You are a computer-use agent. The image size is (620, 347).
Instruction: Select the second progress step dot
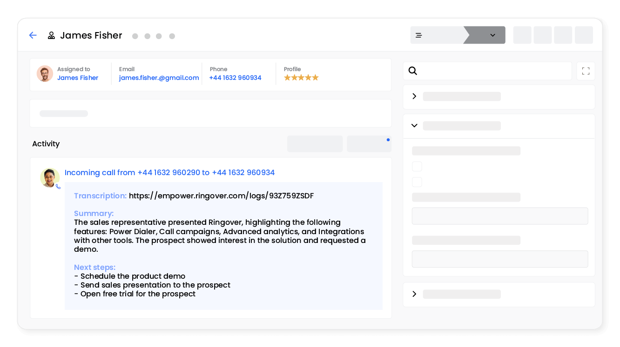click(147, 36)
